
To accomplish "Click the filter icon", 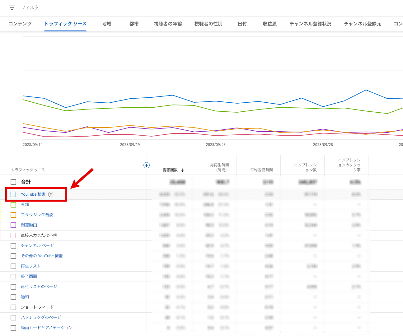I will [x=12, y=7].
